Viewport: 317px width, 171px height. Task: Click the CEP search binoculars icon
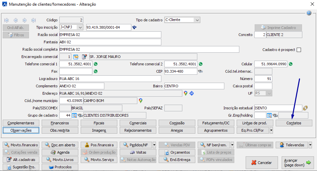pos(200,71)
